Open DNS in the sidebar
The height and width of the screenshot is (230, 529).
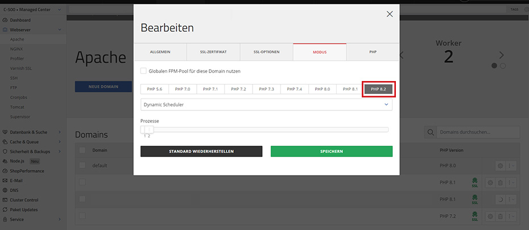point(14,190)
